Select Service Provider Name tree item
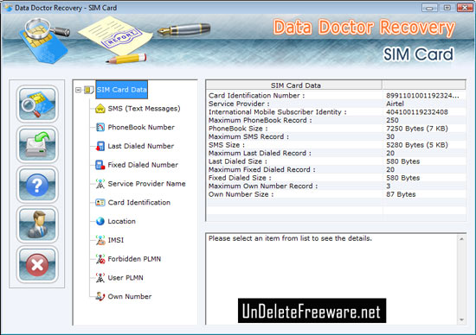Viewport: 476px width, 335px height. (x=146, y=184)
